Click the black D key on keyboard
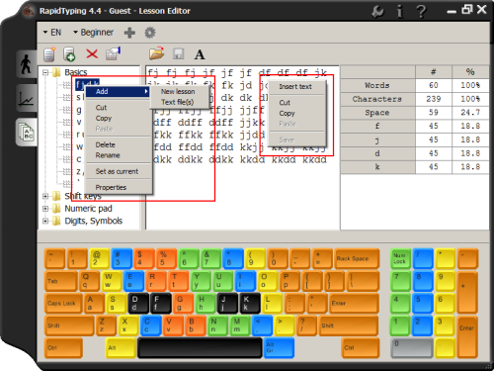This screenshot has width=494, height=371. coord(138,303)
